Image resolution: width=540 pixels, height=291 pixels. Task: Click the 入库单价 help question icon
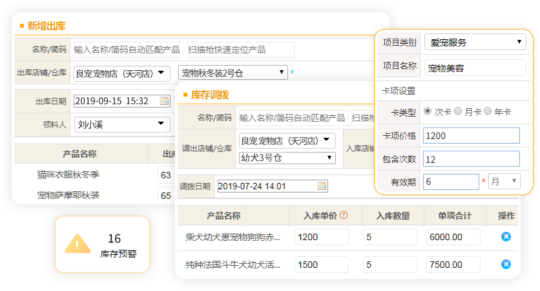344,215
